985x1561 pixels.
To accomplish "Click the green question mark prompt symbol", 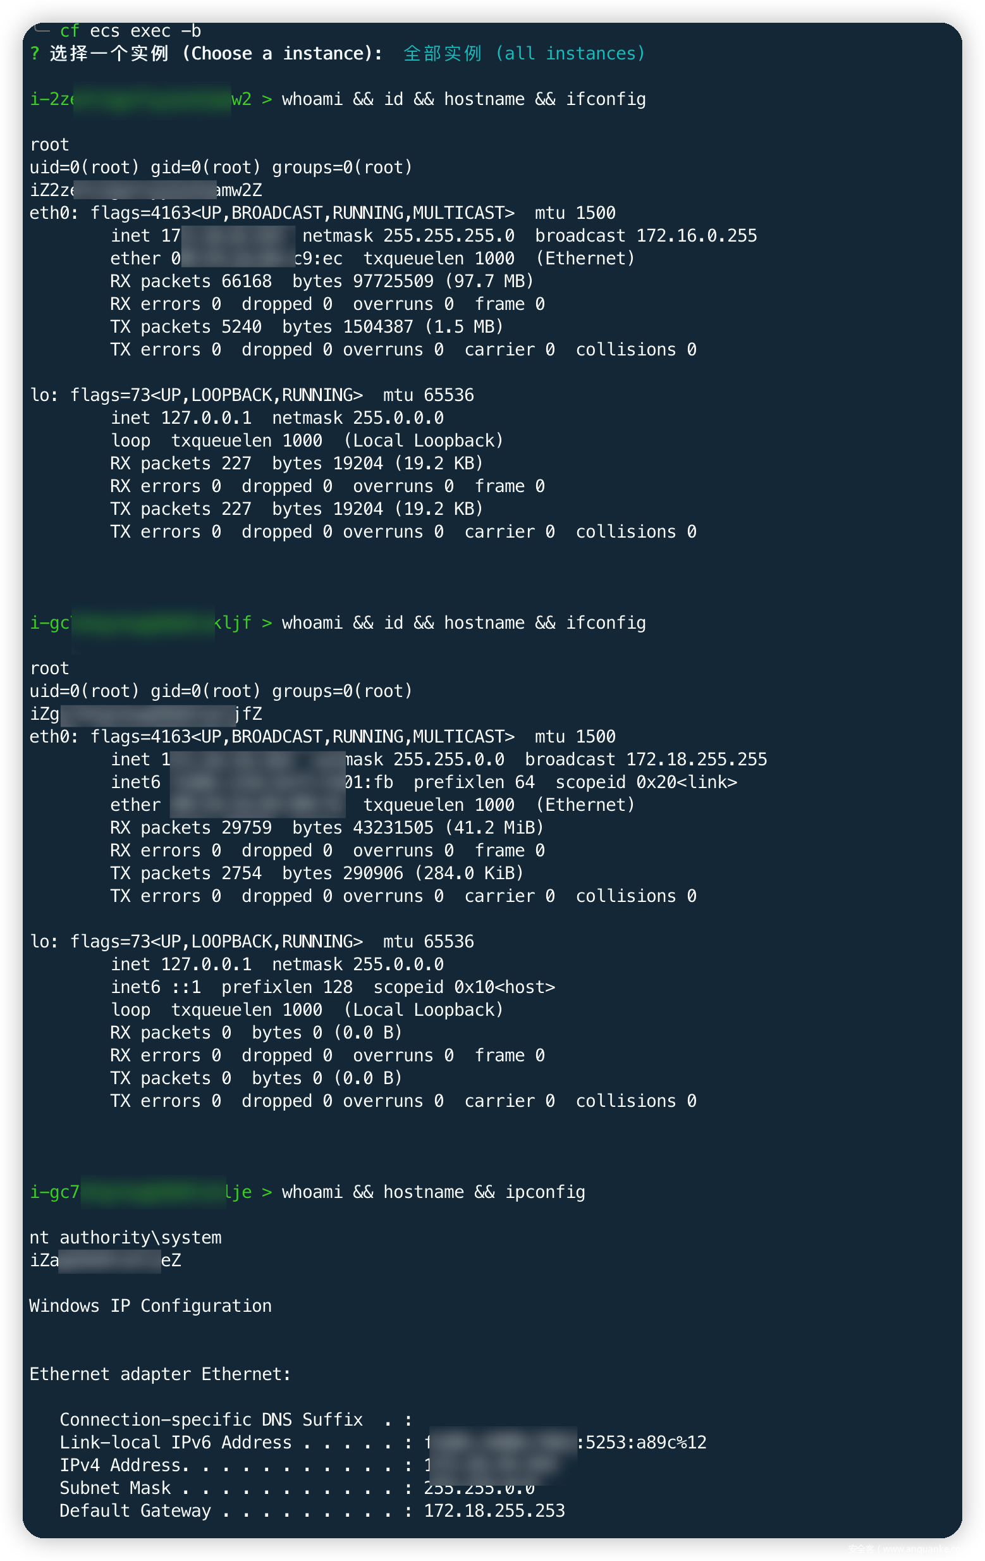I will click(x=34, y=54).
